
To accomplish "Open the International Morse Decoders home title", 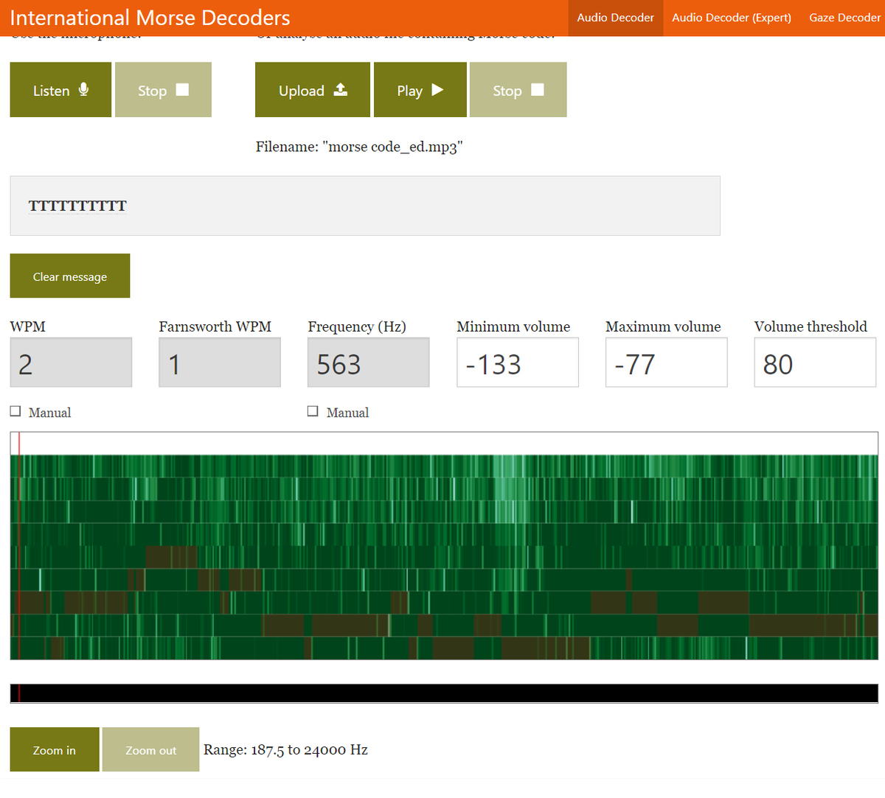I will coord(150,18).
